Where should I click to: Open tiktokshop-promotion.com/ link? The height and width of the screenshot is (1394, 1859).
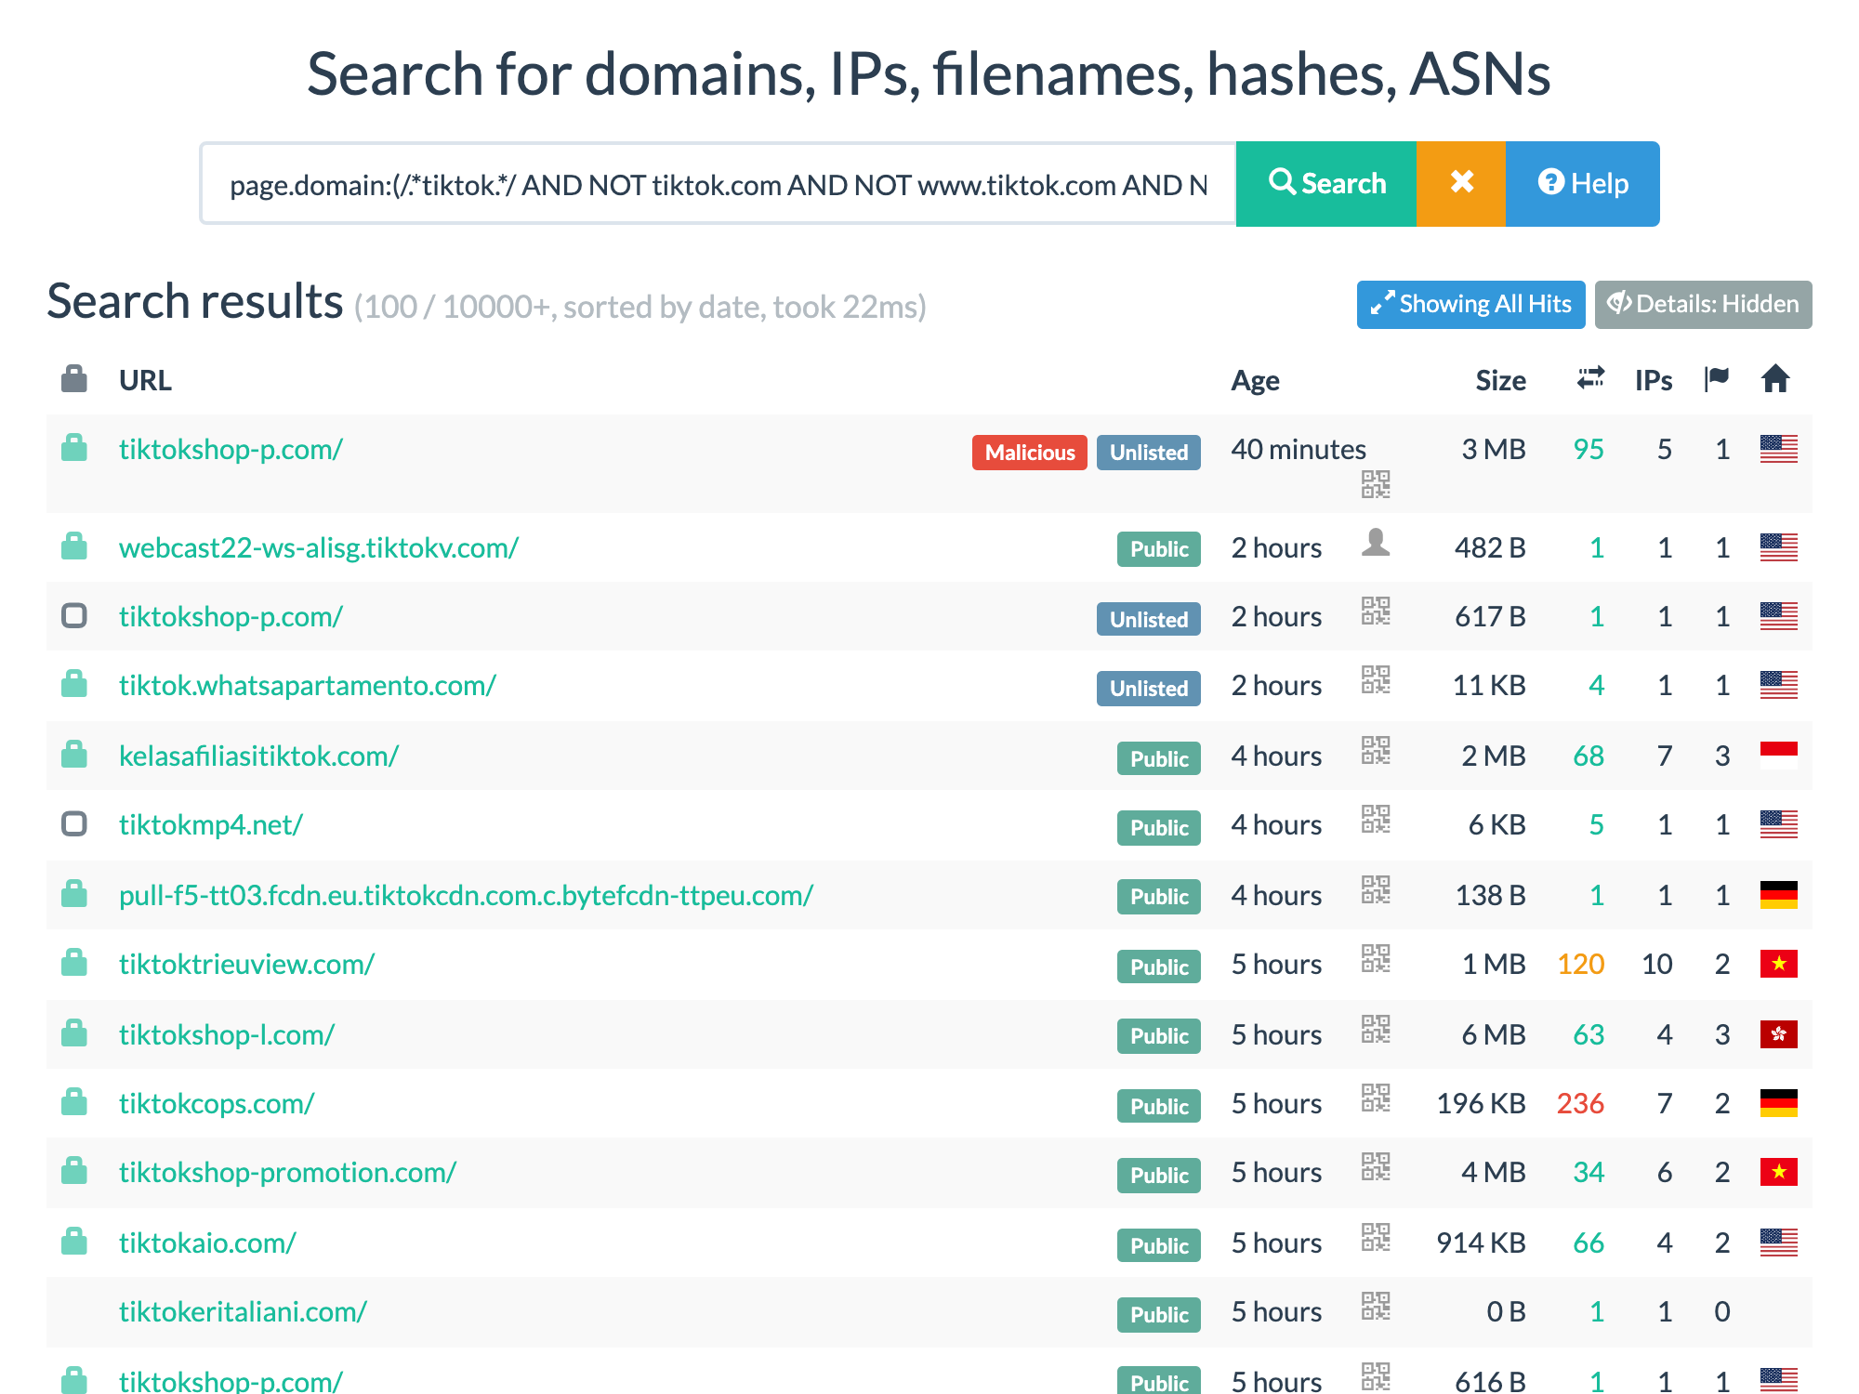tap(287, 1172)
